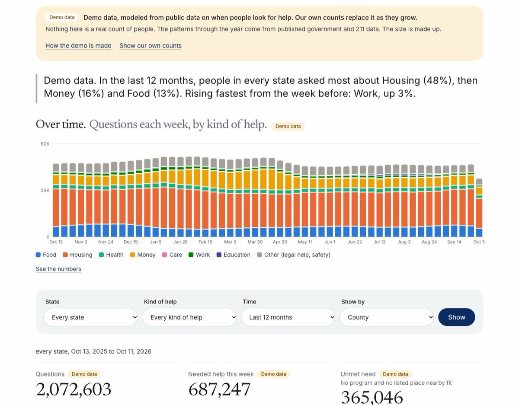Click the Health legend teal swatch

click(102, 255)
